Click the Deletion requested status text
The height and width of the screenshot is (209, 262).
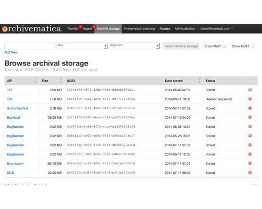click(219, 99)
